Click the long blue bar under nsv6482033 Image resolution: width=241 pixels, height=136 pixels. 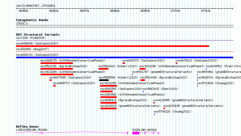pyautogui.click(x=125, y=57)
